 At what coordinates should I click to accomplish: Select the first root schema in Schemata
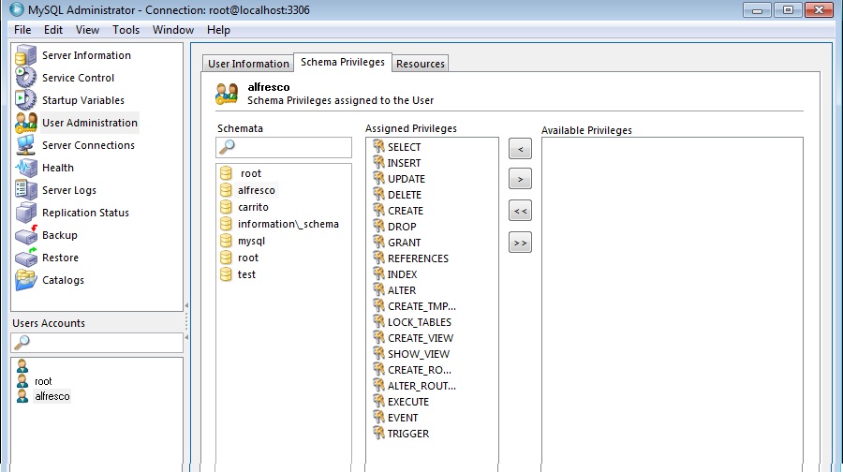click(x=250, y=173)
